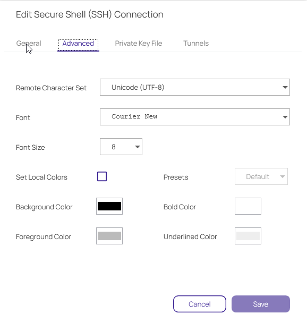Switch to the General tab

pyautogui.click(x=29, y=44)
